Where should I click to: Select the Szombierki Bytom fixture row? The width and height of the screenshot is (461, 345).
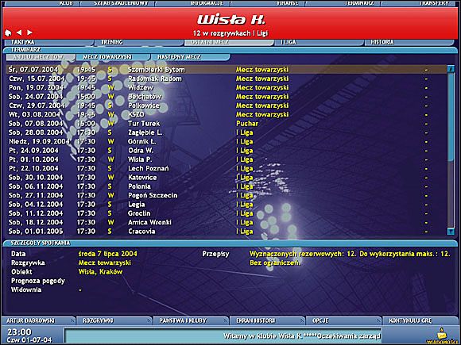pyautogui.click(x=227, y=70)
